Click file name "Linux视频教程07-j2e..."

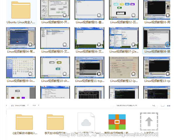pos(124,51)
